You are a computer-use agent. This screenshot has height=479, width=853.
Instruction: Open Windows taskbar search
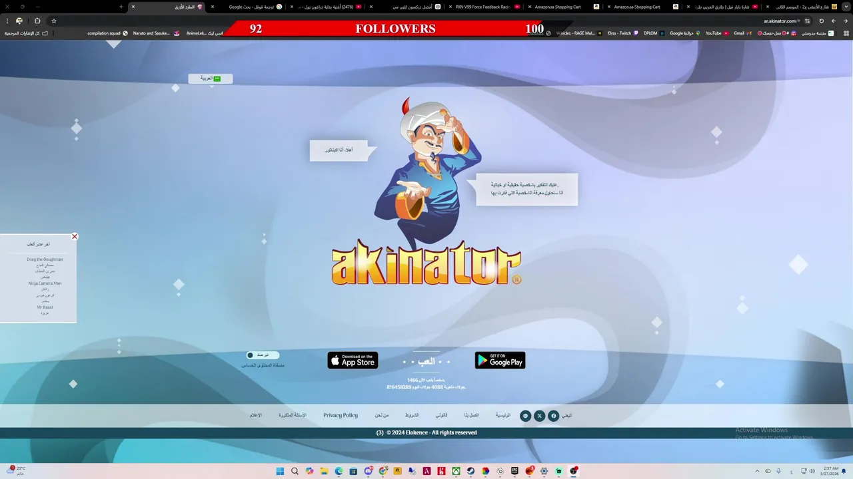pyautogui.click(x=295, y=471)
